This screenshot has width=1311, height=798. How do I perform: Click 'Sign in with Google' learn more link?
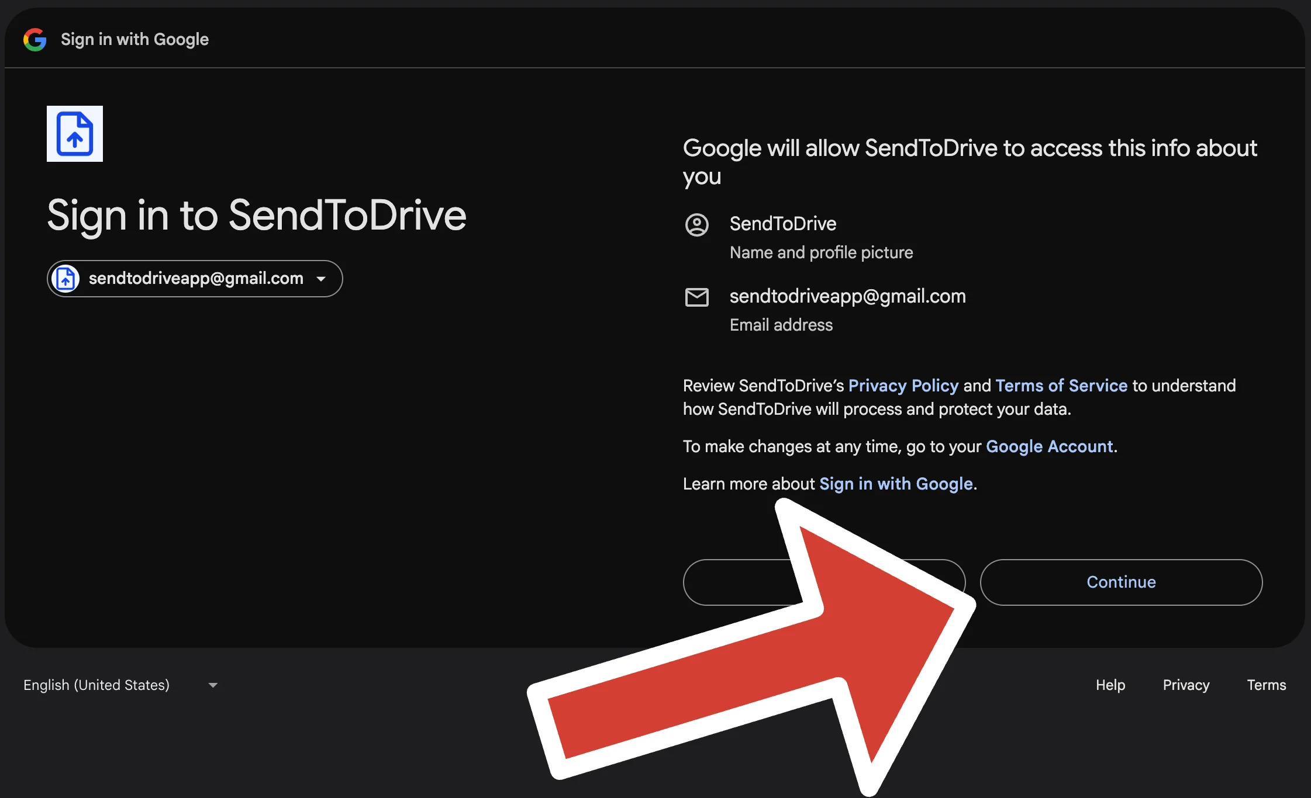click(x=896, y=483)
